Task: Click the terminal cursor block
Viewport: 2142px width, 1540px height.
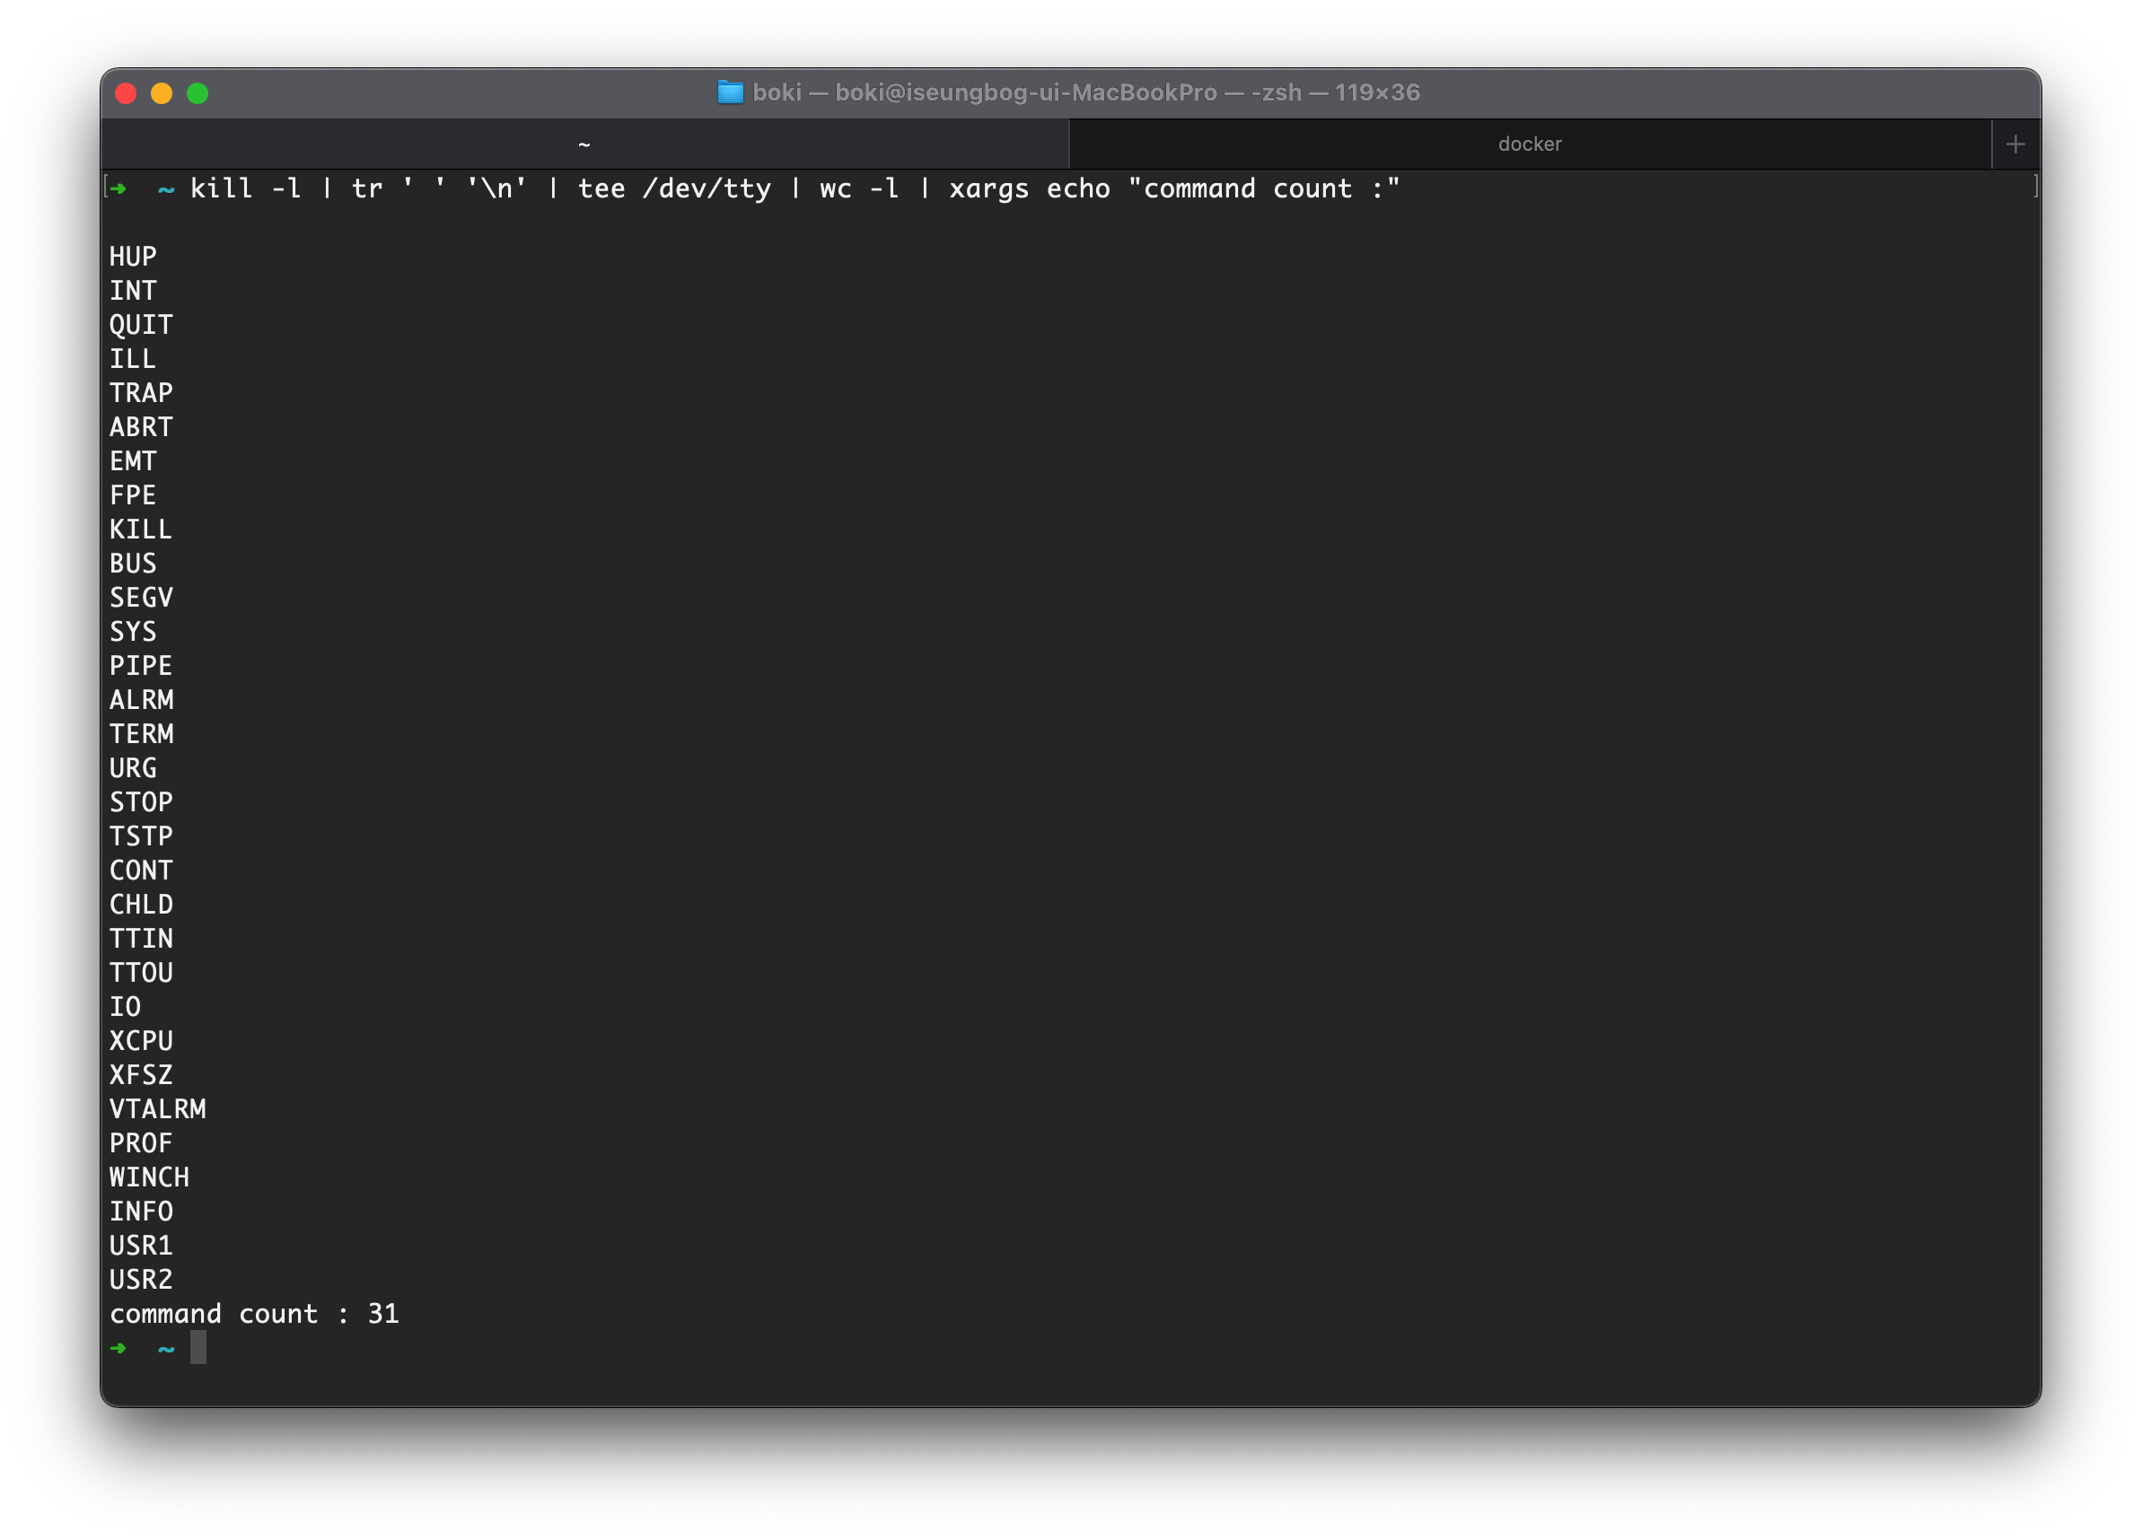Action: [198, 1347]
